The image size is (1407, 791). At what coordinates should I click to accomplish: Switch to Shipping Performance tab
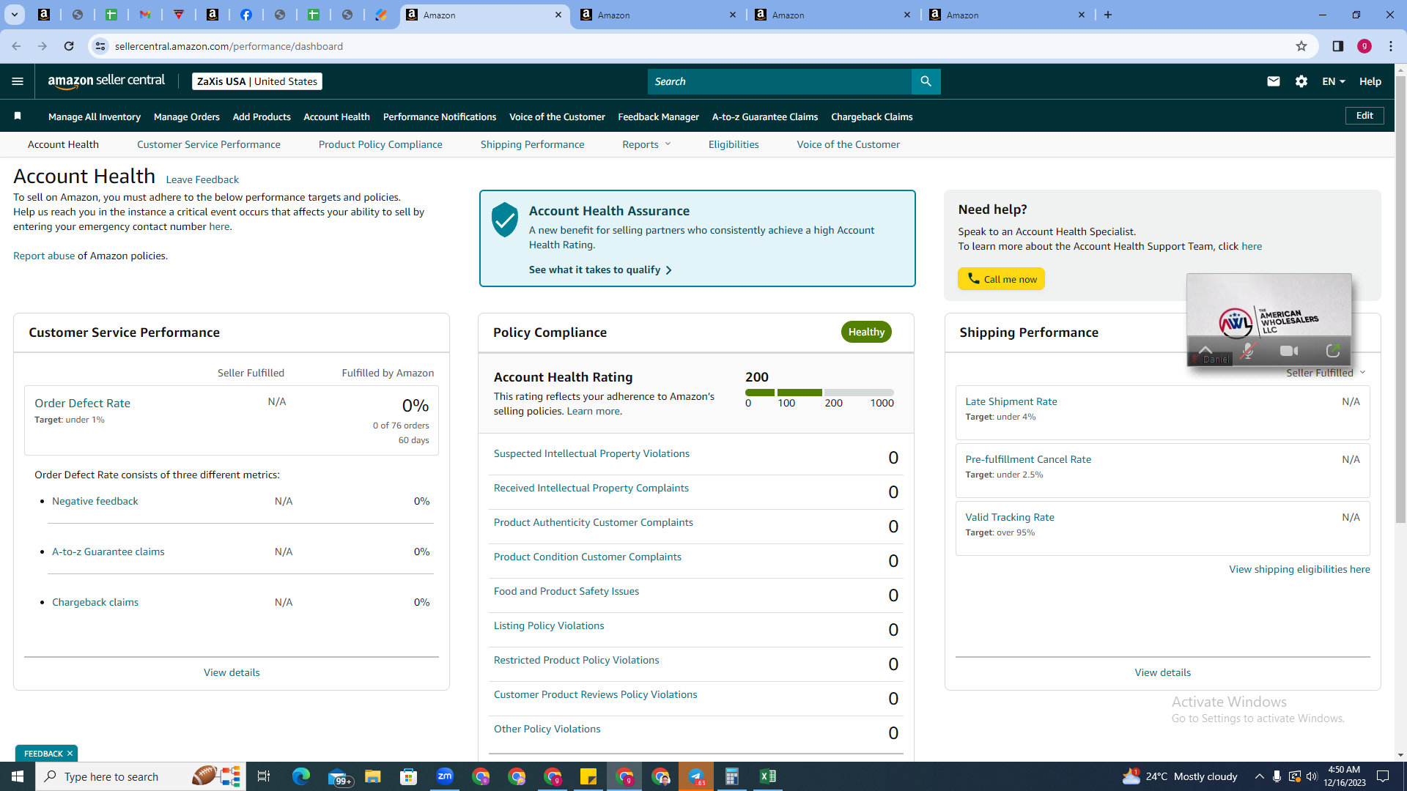tap(533, 144)
